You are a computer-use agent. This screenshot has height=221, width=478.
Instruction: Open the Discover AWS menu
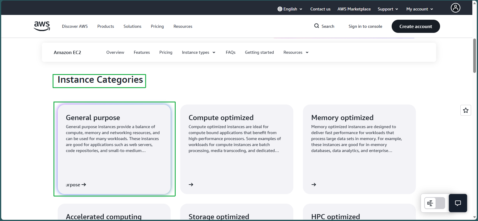click(75, 26)
